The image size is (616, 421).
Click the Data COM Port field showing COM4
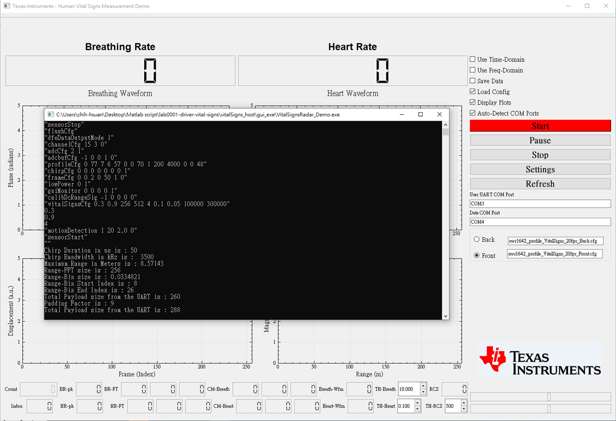(x=540, y=222)
